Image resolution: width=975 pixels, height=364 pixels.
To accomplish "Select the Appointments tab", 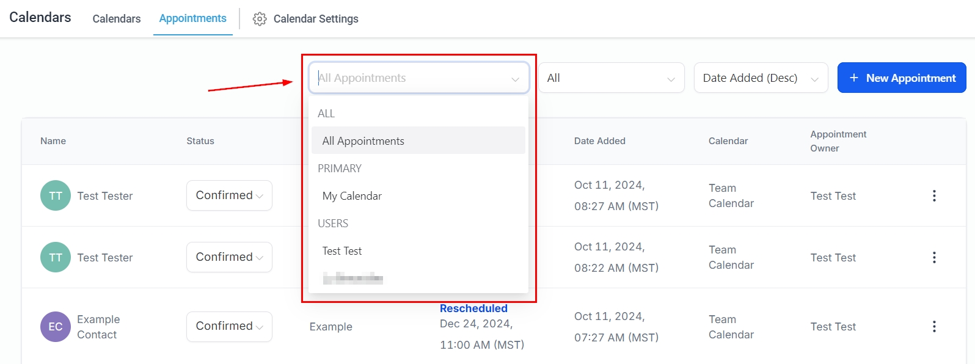I will tap(192, 18).
